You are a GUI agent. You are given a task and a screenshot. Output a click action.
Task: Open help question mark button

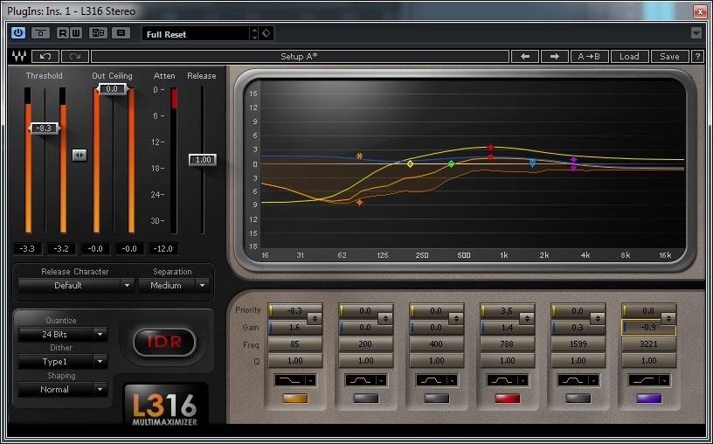697,57
